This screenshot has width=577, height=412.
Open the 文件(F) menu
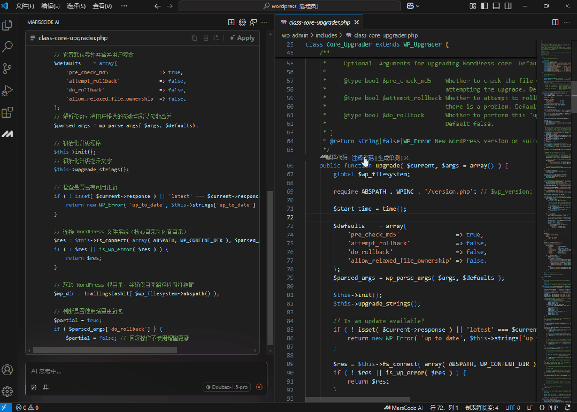click(x=25, y=6)
